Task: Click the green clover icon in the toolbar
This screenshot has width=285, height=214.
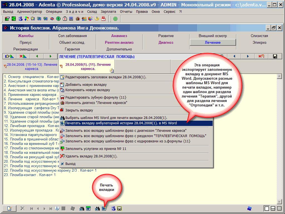Action: tap(115, 19)
